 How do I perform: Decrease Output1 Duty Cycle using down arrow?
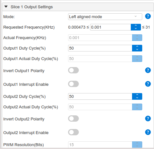pos(137,50)
